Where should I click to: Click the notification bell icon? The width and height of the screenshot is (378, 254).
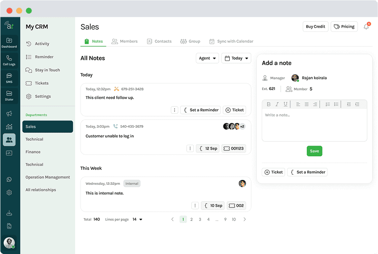pyautogui.click(x=366, y=27)
